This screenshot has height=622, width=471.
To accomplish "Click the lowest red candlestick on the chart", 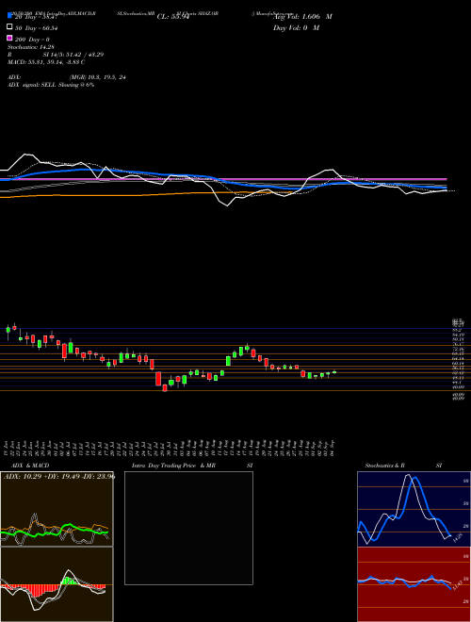I will (165, 388).
